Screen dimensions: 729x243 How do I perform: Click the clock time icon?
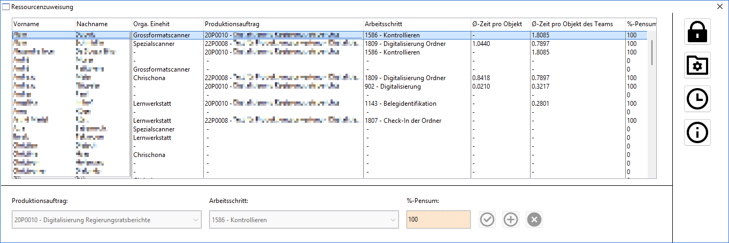coord(698,99)
